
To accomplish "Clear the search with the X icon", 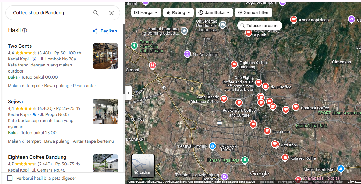I will click(111, 13).
